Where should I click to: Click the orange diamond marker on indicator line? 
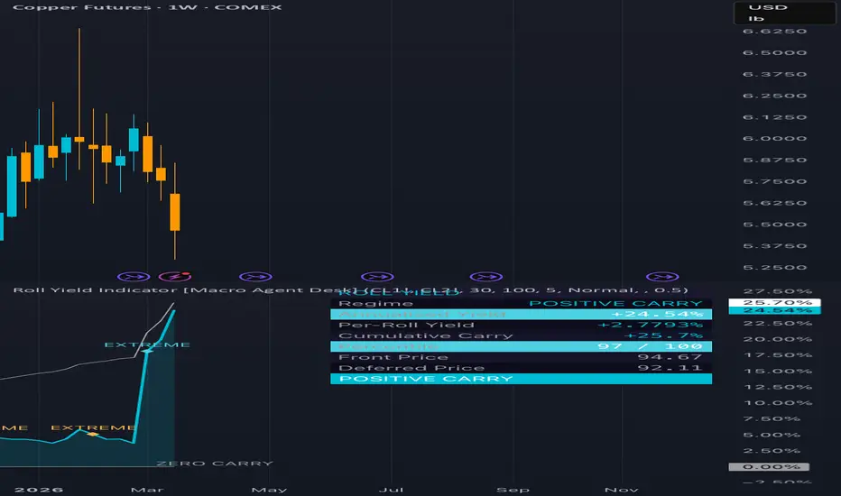tap(93, 434)
